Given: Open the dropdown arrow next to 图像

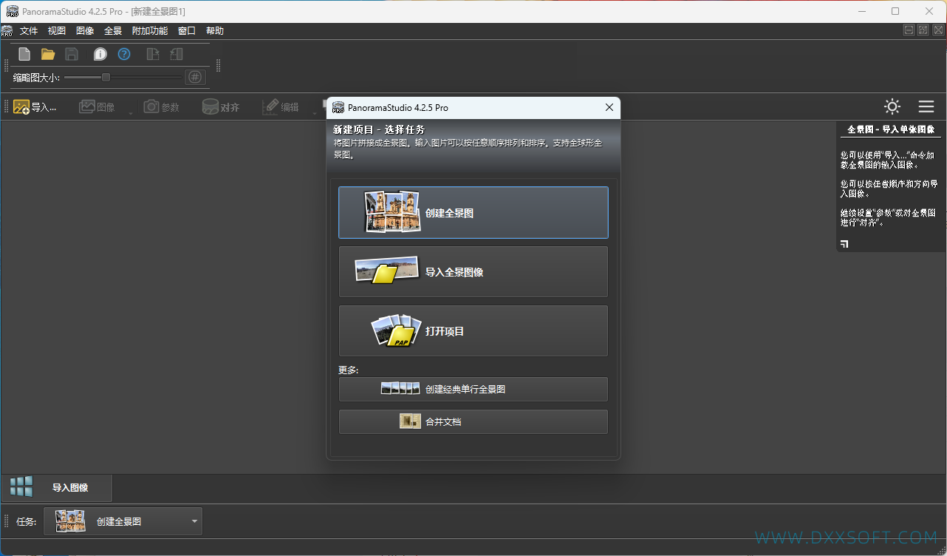Looking at the screenshot, I should [131, 113].
